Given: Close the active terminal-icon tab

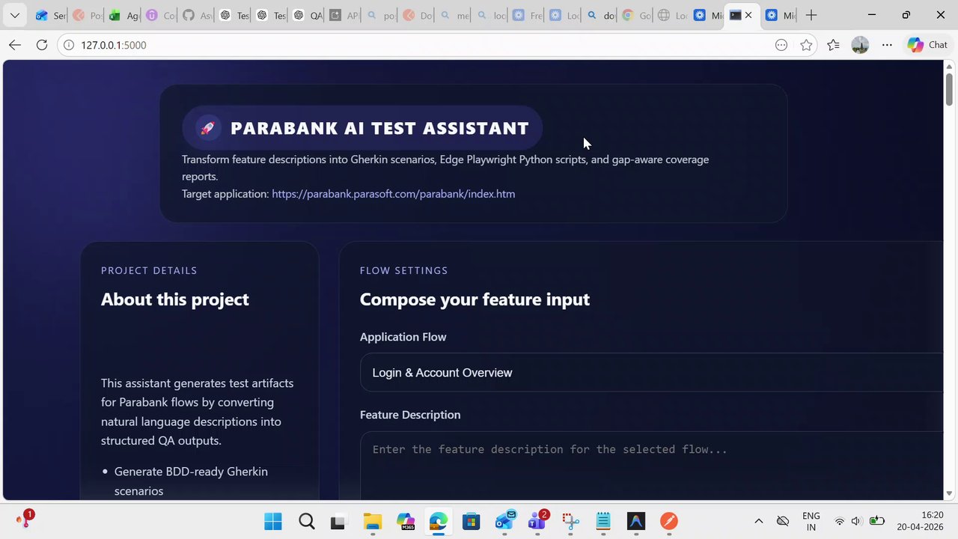Looking at the screenshot, I should click(x=748, y=15).
